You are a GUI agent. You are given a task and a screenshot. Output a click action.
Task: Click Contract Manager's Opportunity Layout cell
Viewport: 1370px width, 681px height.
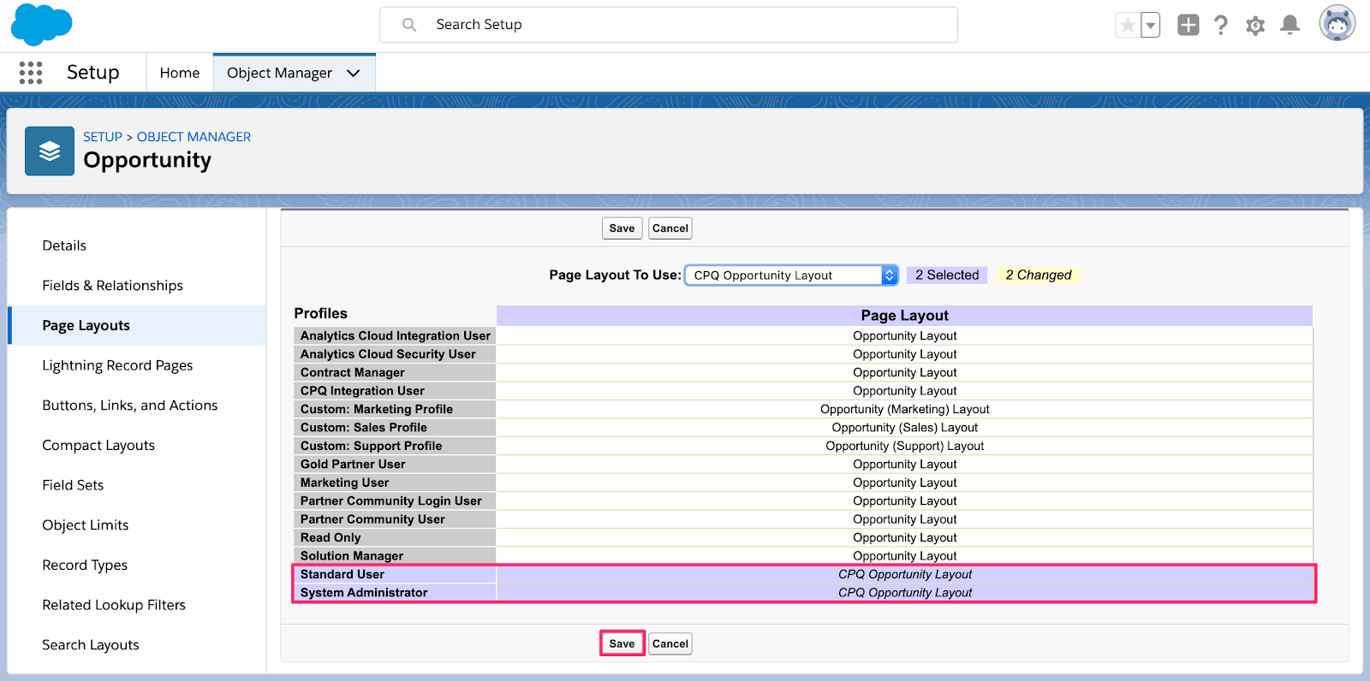coord(904,373)
